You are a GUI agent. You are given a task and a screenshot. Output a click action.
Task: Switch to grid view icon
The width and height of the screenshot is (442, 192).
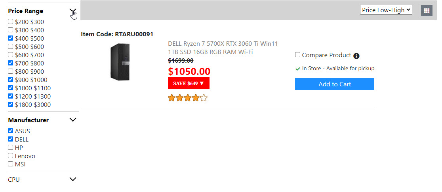pos(427,11)
